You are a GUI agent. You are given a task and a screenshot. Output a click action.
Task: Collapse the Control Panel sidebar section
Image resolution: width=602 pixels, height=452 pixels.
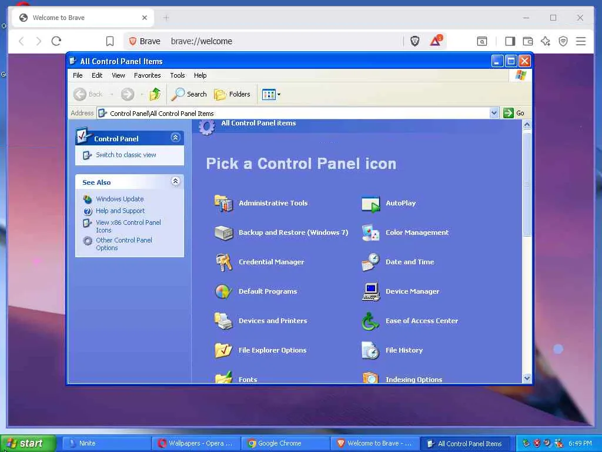coord(175,138)
